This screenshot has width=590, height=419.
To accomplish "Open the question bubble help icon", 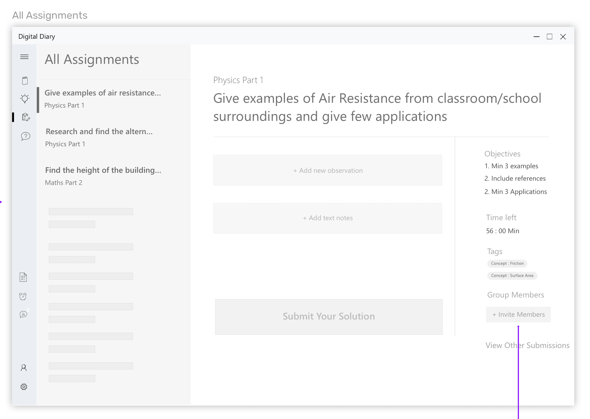I will (25, 136).
